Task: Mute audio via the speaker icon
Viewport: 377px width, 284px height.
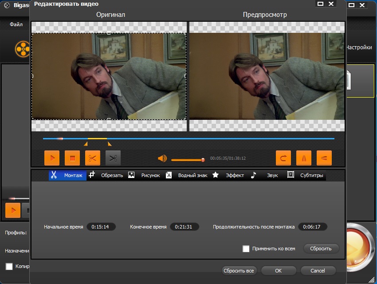Action: click(x=162, y=158)
